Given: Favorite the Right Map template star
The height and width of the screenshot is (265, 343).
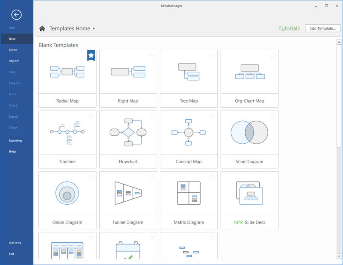Looking at the screenshot, I should 152,55.
